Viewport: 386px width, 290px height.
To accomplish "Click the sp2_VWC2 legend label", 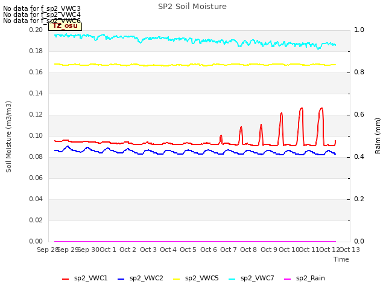I will [146, 279].
